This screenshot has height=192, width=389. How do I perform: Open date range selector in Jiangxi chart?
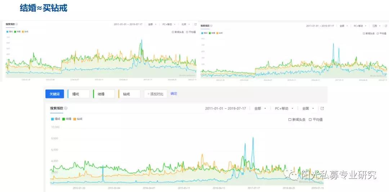pyautogui.click(x=320, y=26)
